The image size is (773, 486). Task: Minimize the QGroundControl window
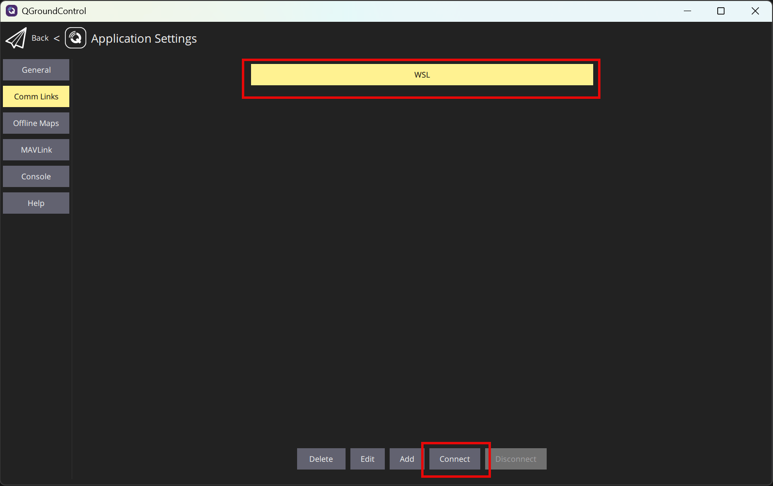coord(687,11)
